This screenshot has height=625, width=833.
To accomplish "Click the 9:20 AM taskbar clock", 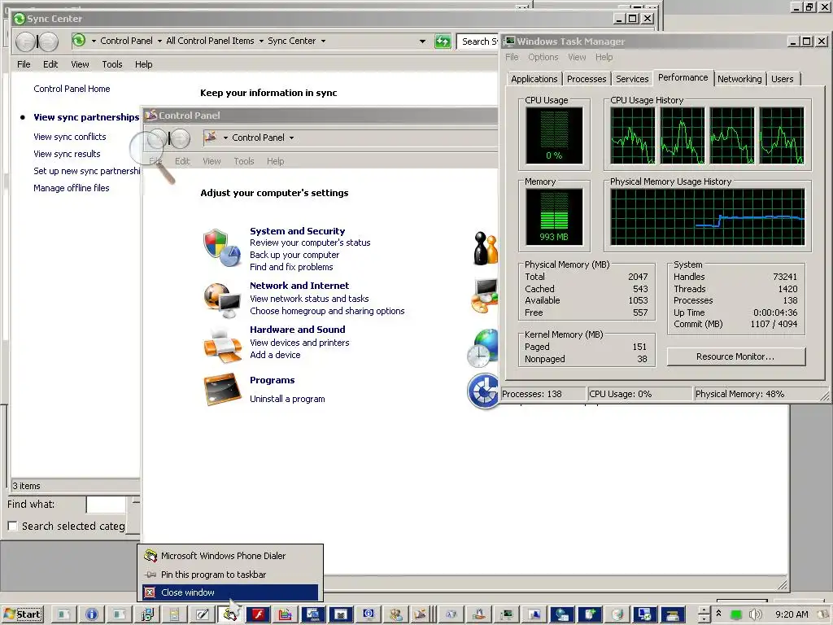I will (x=792, y=614).
